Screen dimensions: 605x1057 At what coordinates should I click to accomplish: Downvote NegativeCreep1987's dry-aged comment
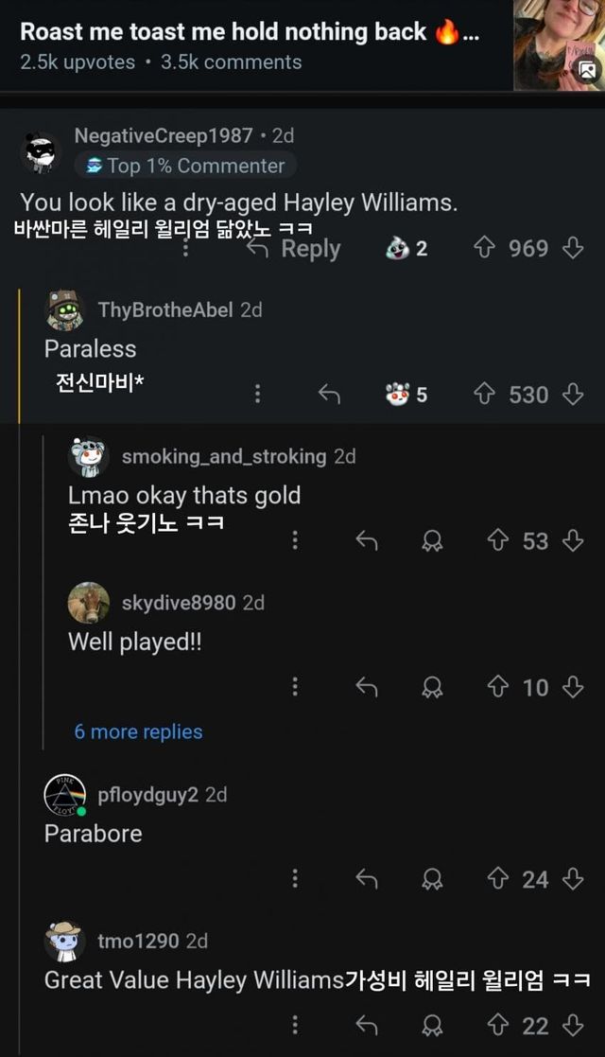click(x=572, y=248)
